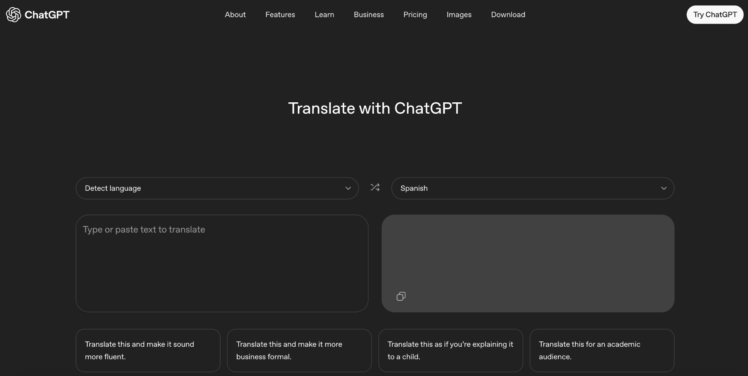Open the Images navigation item

(459, 15)
